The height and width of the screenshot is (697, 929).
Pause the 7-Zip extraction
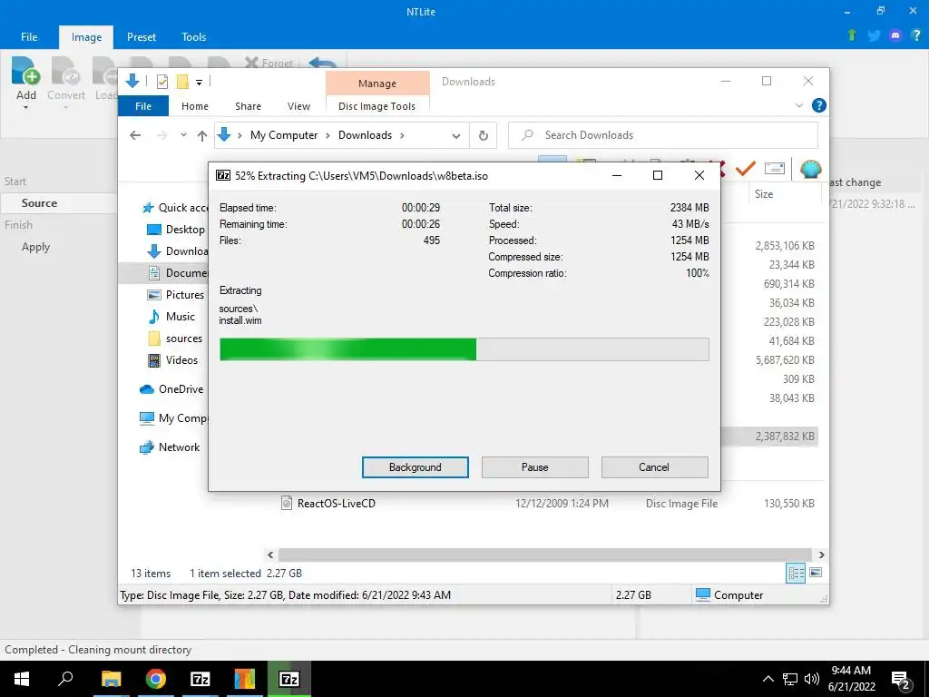535,467
